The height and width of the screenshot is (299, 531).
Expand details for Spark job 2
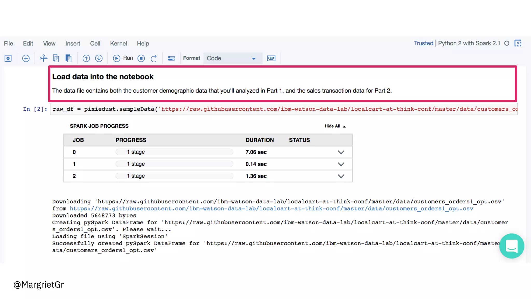click(341, 176)
